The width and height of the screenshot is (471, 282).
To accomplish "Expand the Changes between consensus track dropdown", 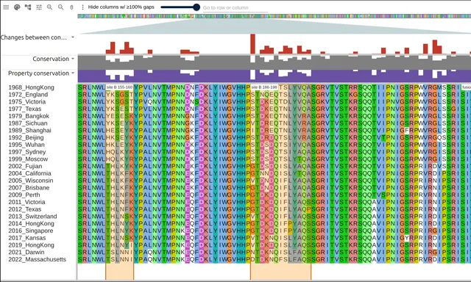I will [x=73, y=37].
